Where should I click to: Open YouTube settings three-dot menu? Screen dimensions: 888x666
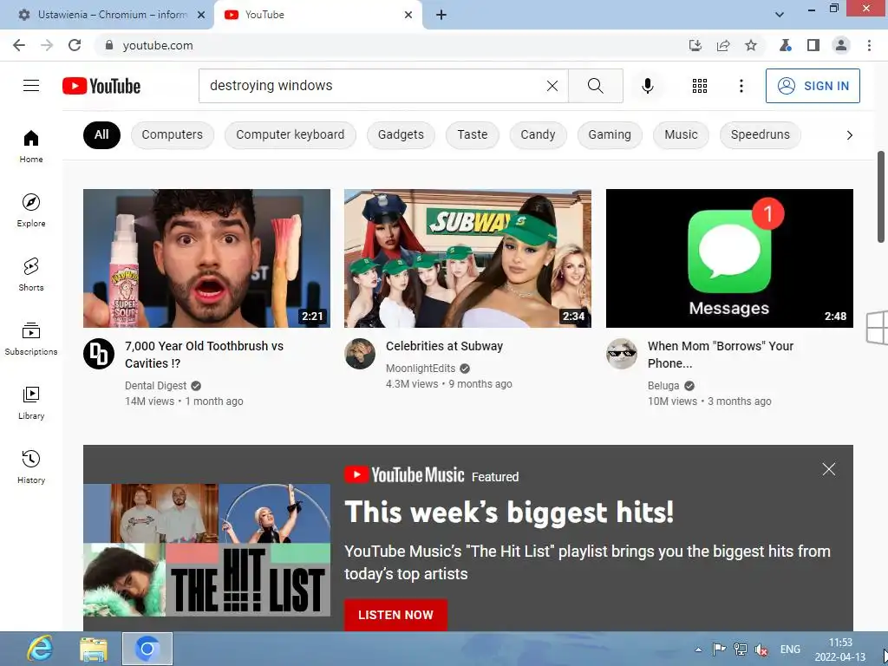click(x=741, y=86)
